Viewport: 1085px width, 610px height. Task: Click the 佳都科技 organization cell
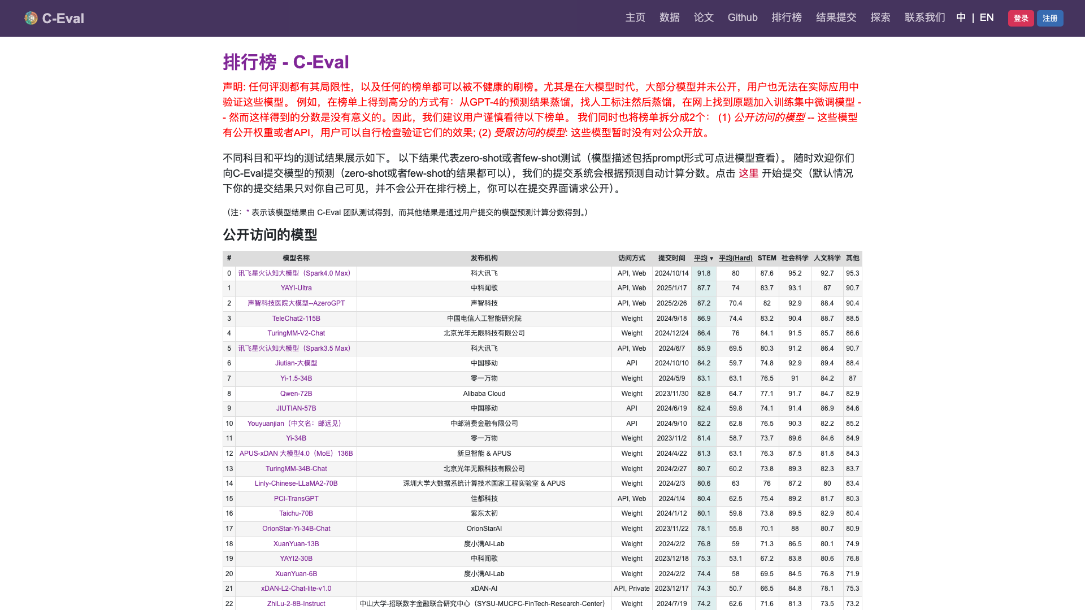coord(484,499)
